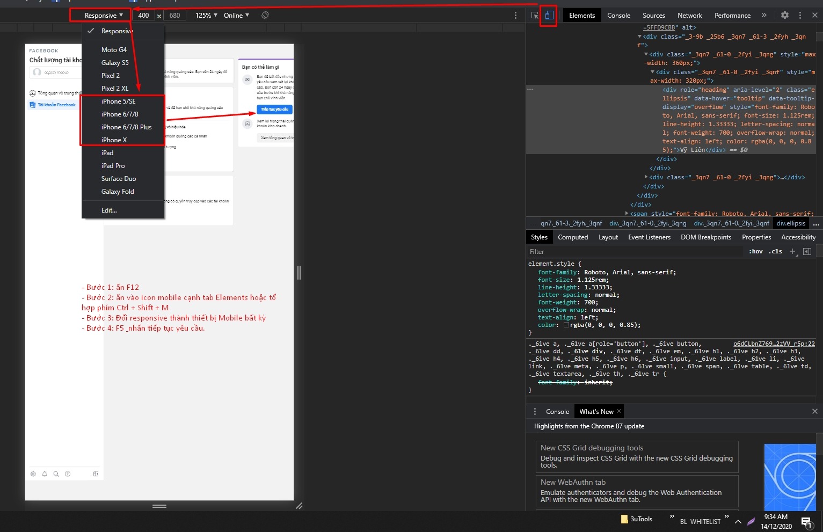Toggle the :hov element state panel
823x532 pixels.
756,251
